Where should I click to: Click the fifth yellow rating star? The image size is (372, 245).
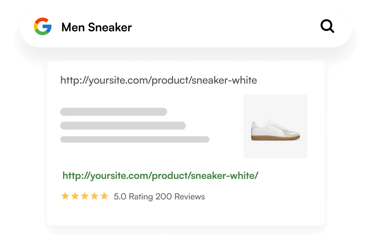[104, 196]
